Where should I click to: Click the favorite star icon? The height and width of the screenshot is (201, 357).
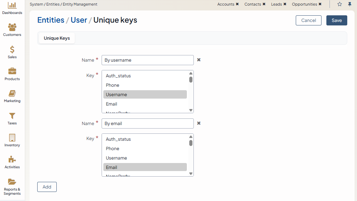(x=340, y=4)
